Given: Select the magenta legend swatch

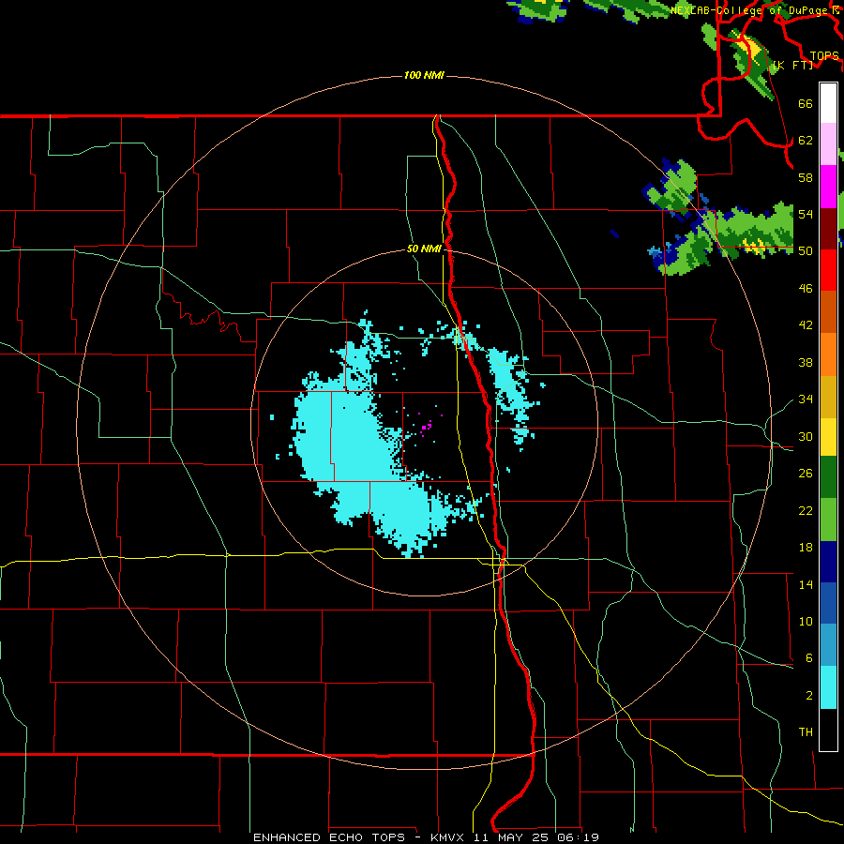Looking at the screenshot, I should [x=828, y=187].
